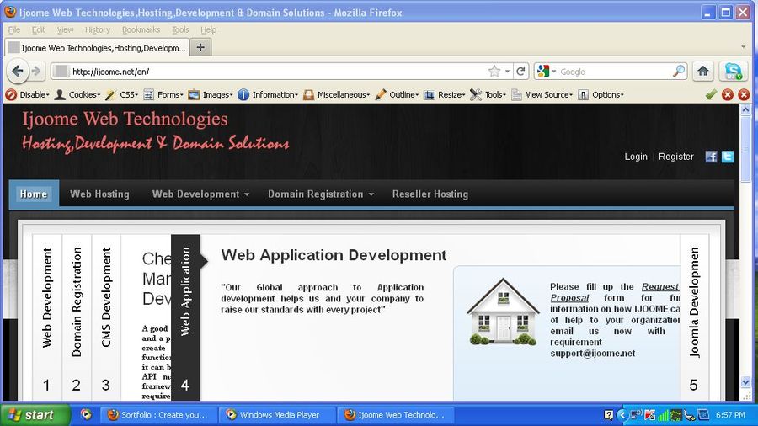Click the last red error icon

pos(744,94)
